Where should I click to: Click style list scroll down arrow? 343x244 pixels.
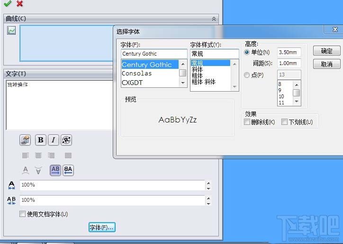tap(235, 86)
